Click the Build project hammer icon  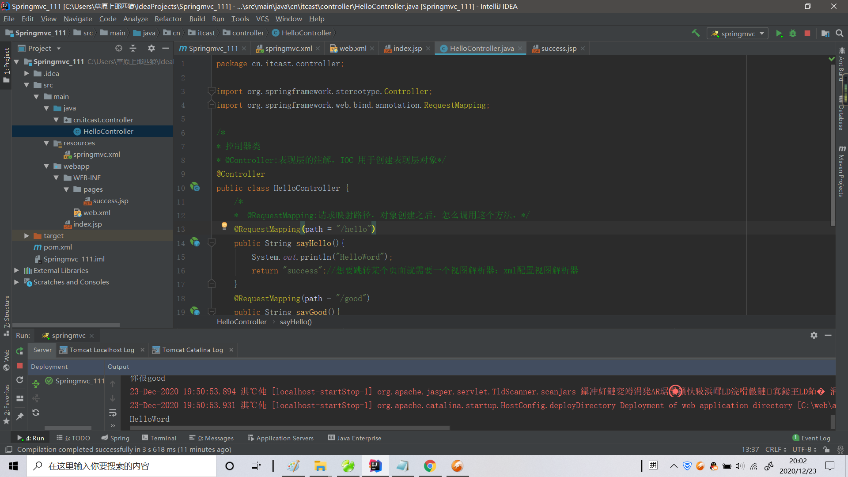pos(696,33)
